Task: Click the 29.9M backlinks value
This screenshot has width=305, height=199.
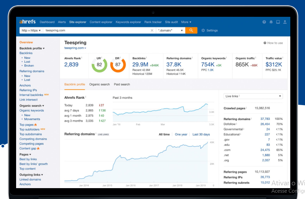Action: (x=140, y=64)
